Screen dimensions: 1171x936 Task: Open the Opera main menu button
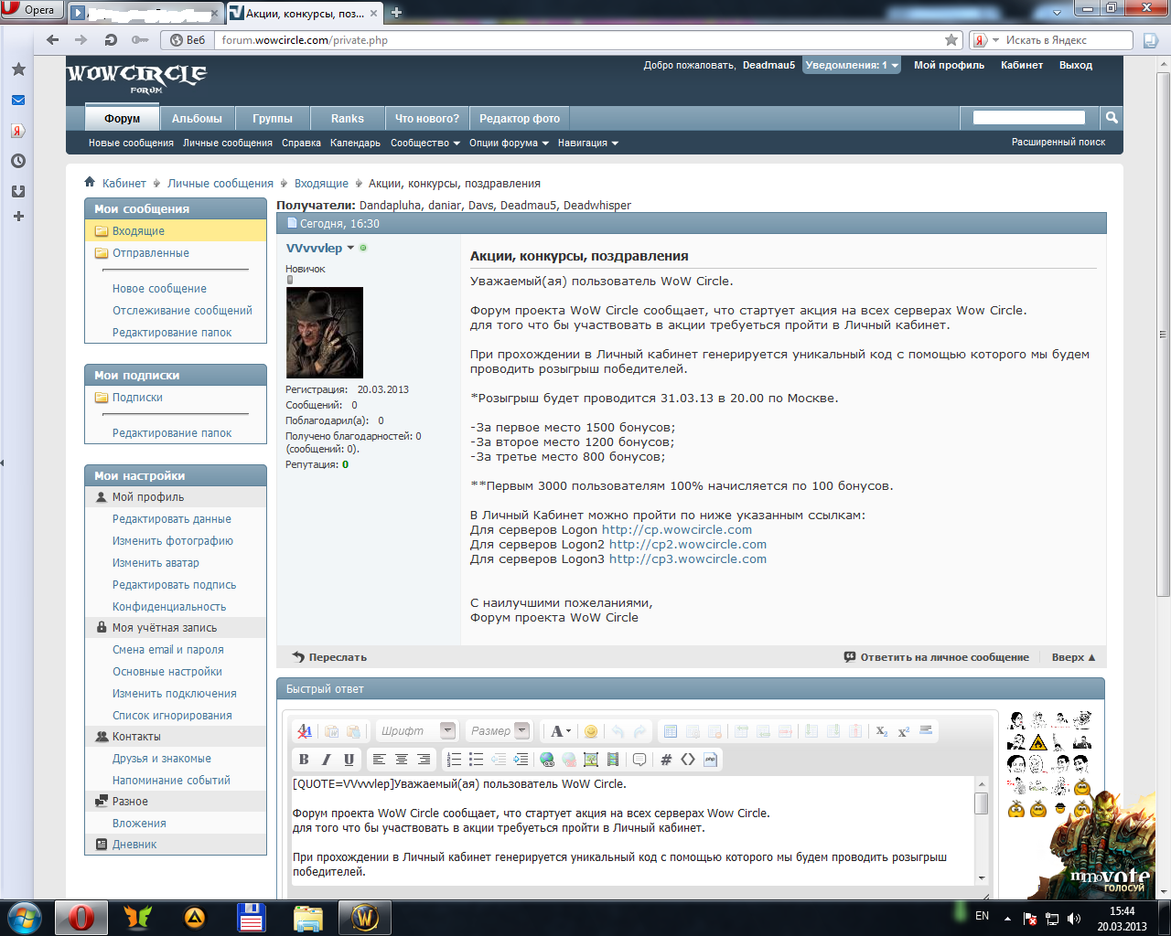click(x=30, y=10)
